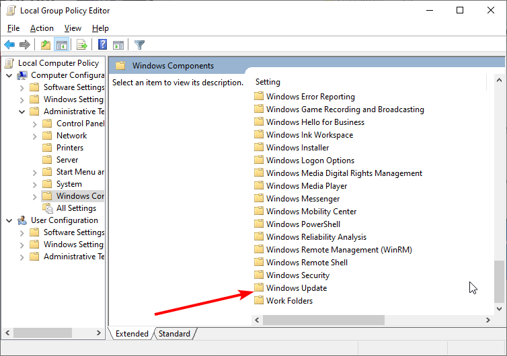The height and width of the screenshot is (356, 507).
Task: Click the Windows Update folder icon
Action: tap(259, 287)
